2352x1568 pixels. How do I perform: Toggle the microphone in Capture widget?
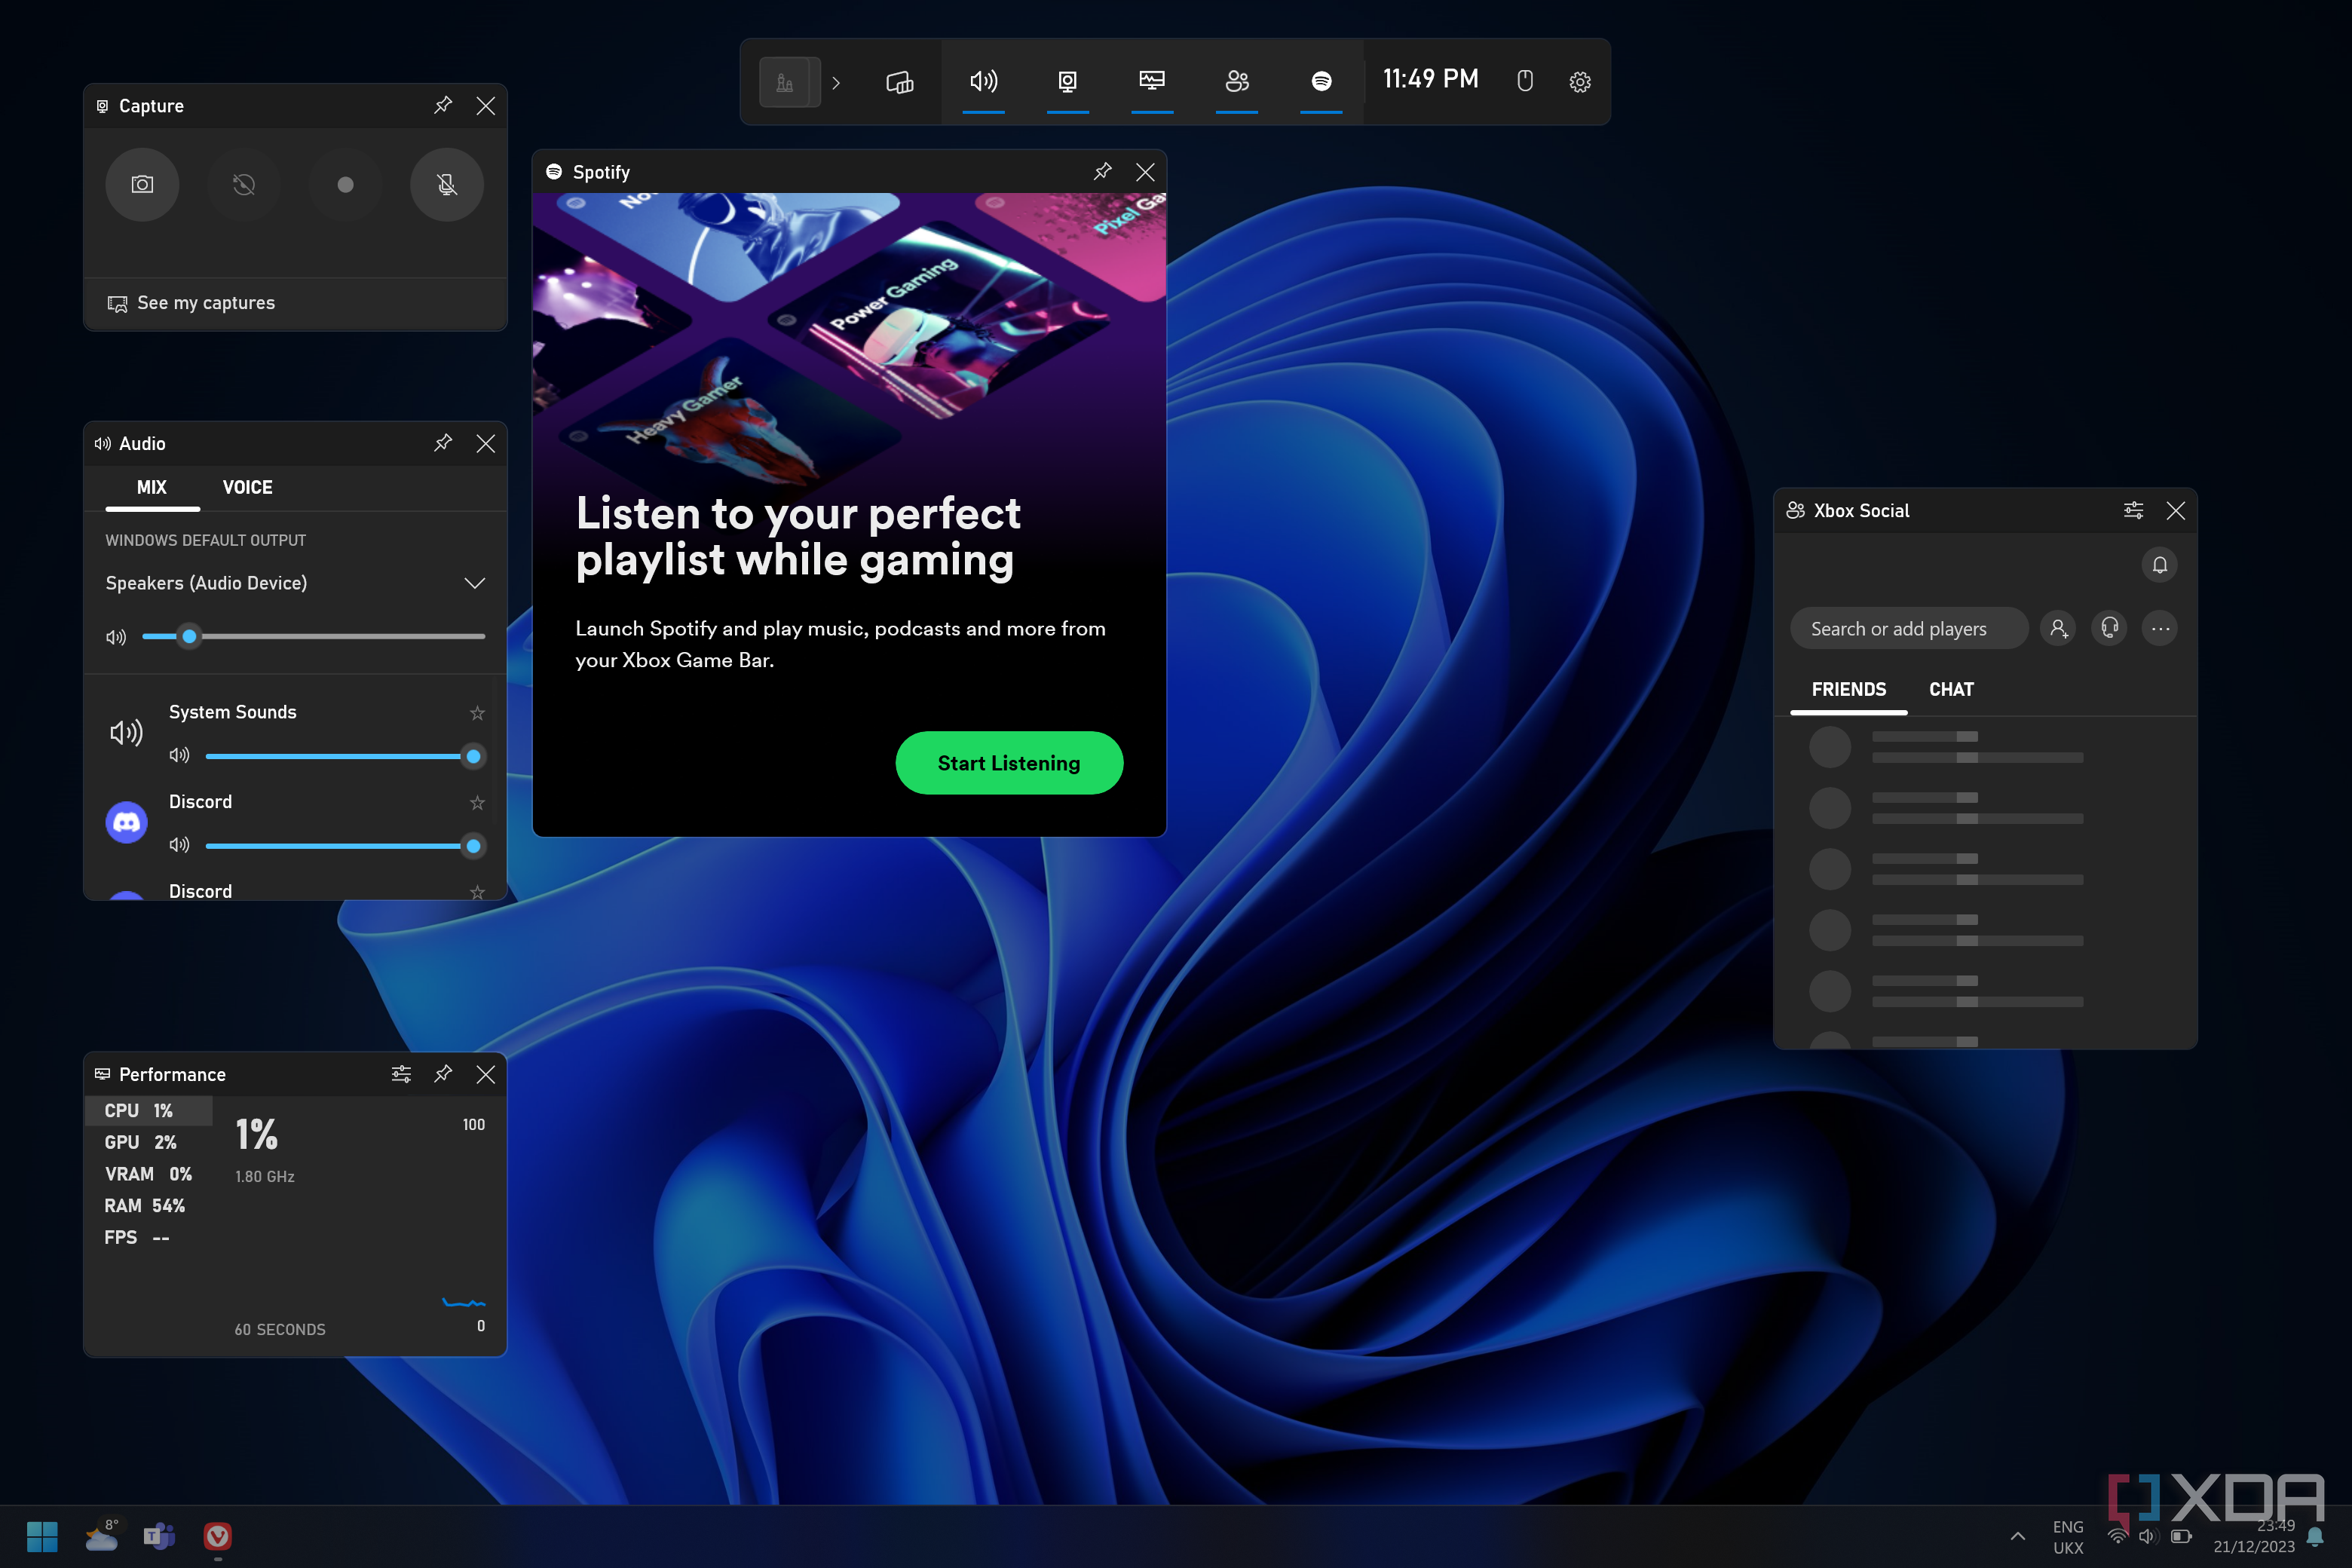pyautogui.click(x=447, y=185)
